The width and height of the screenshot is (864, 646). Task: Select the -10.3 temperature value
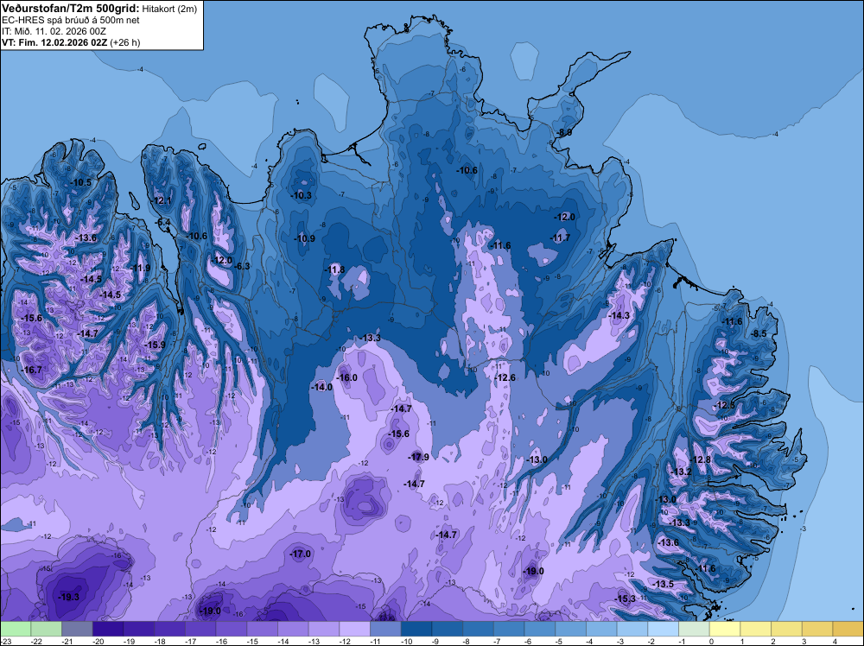[x=302, y=195]
